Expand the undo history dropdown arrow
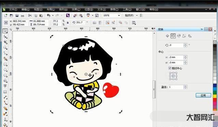This screenshot has width=218, height=127. click(53, 15)
